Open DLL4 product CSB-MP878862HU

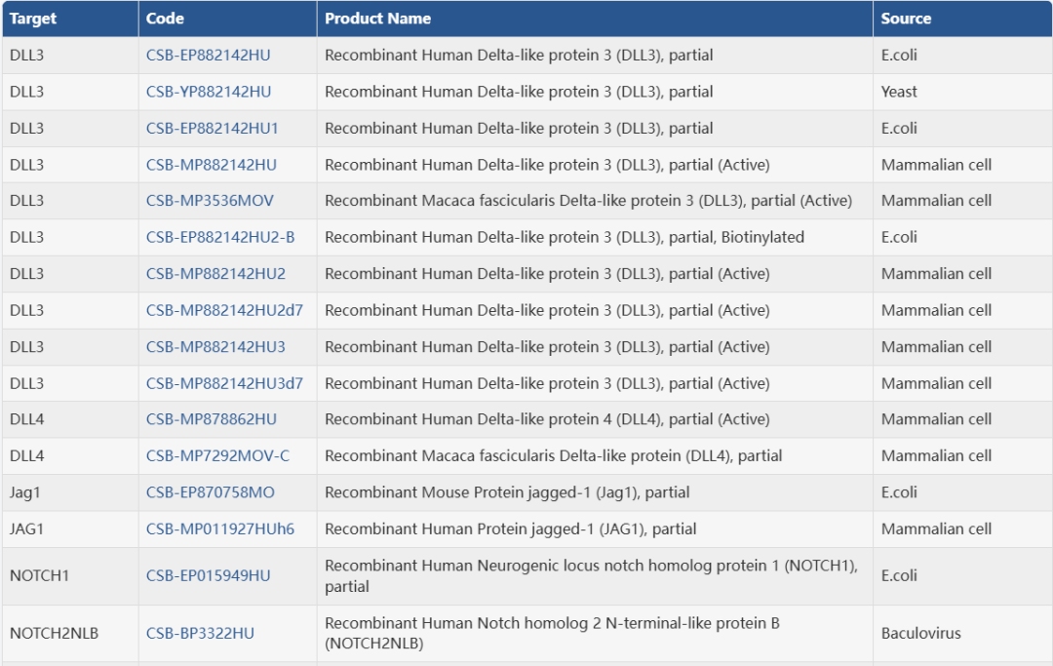point(211,419)
